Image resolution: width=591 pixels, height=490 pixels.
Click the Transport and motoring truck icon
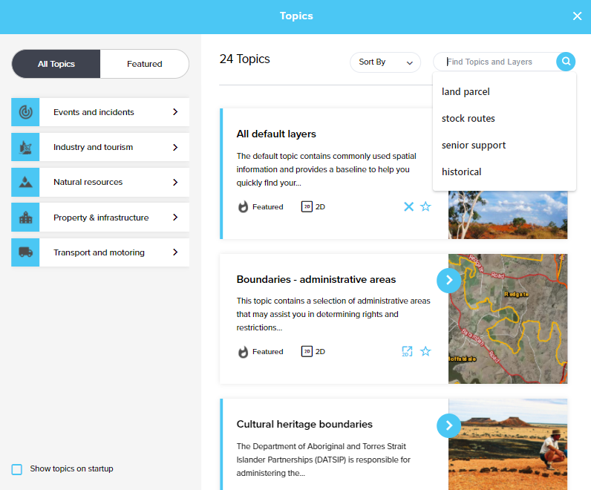click(x=25, y=252)
